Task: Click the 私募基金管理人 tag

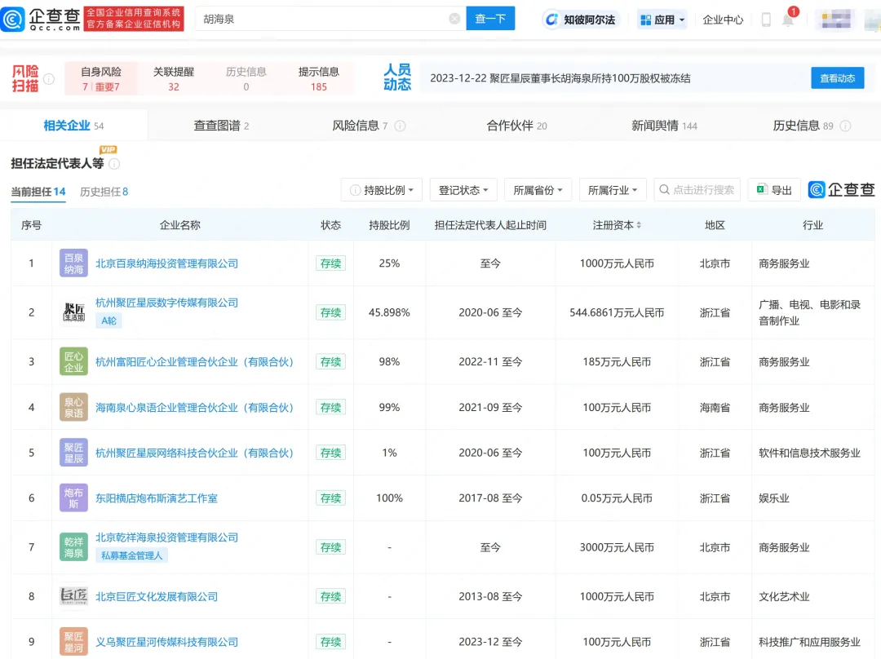Action: [x=132, y=555]
